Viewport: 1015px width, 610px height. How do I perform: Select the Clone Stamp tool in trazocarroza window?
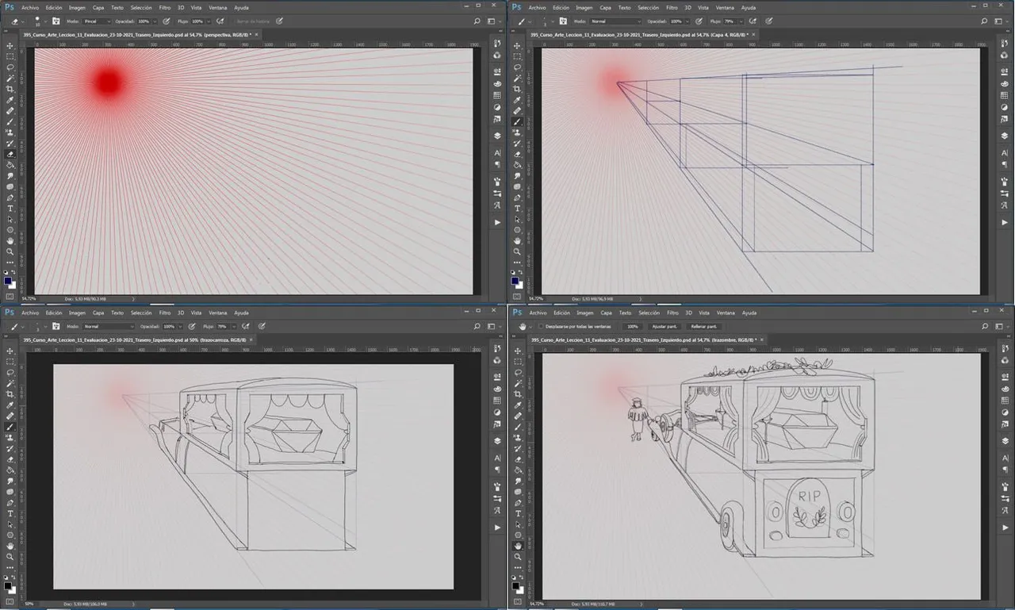click(x=10, y=437)
